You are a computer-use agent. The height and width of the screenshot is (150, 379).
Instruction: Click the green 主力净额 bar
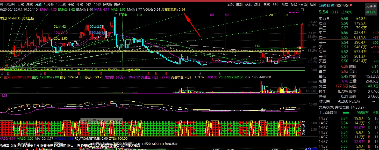click(346, 113)
